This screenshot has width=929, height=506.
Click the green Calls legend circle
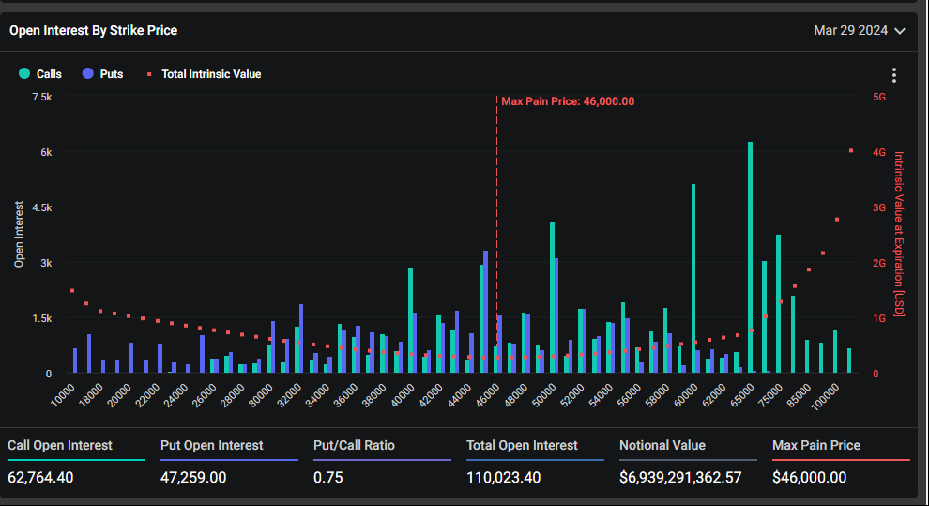point(24,73)
